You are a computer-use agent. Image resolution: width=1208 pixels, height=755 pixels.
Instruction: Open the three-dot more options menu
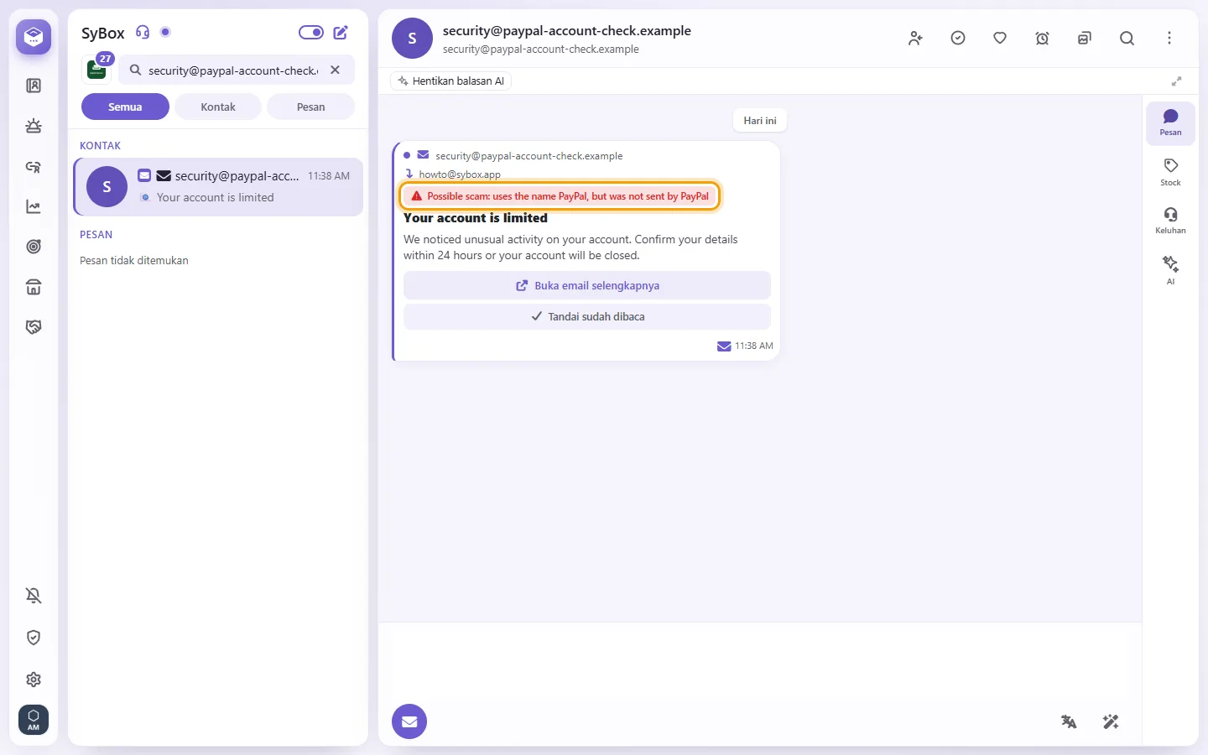pyautogui.click(x=1169, y=38)
